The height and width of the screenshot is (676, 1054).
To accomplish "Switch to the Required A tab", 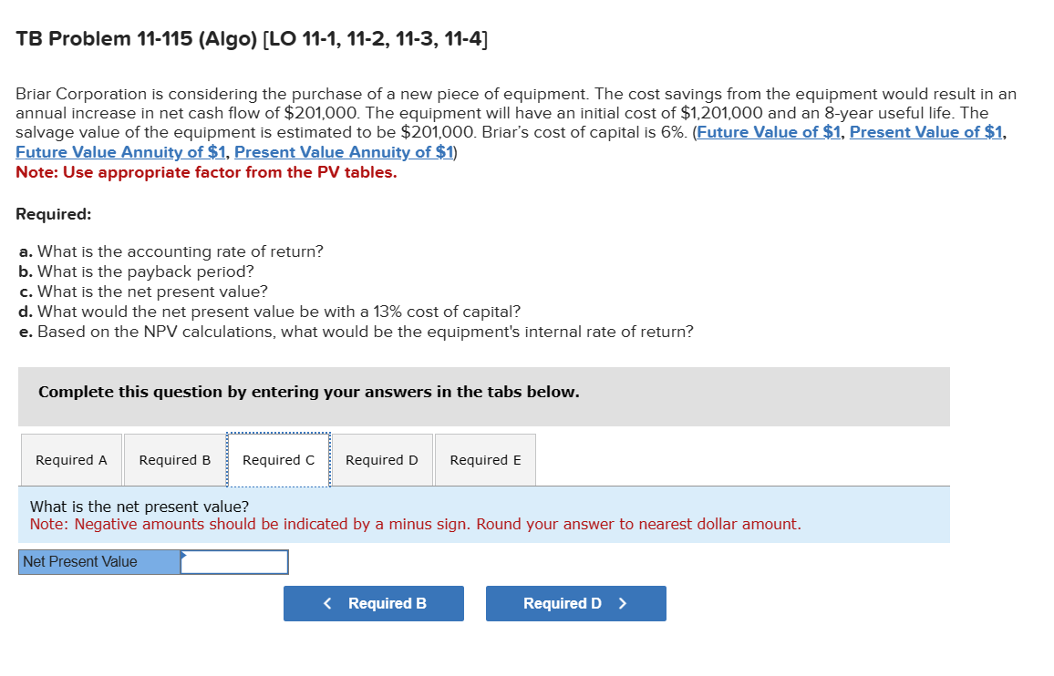I will tap(70, 459).
